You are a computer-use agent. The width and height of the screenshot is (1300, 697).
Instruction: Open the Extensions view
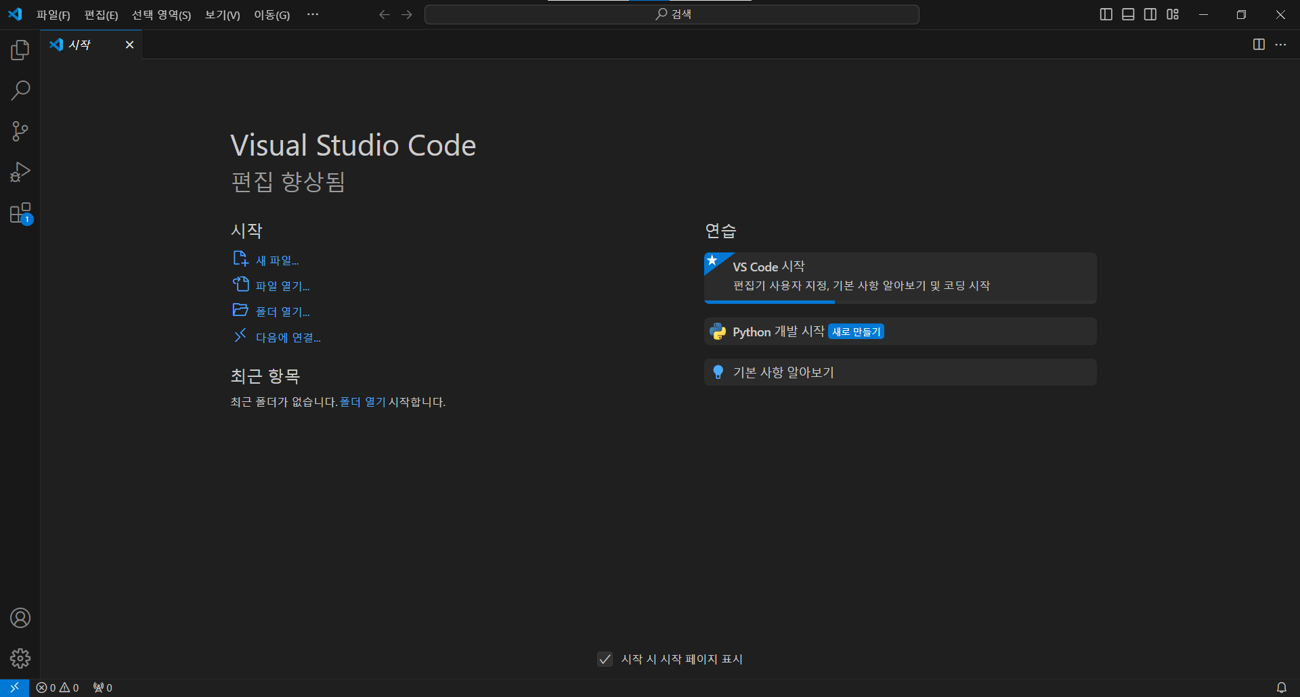point(20,213)
